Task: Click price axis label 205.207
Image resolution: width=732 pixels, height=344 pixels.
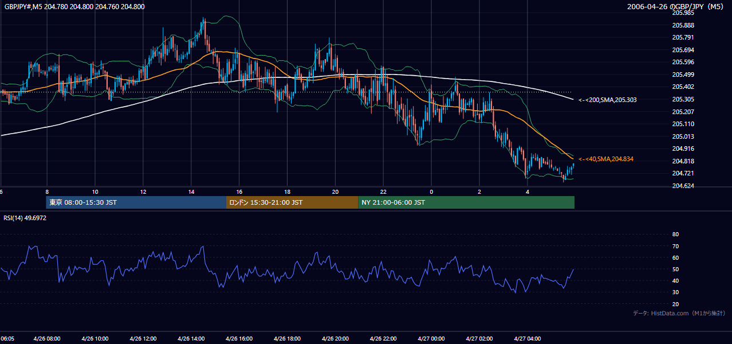Action: (683, 112)
